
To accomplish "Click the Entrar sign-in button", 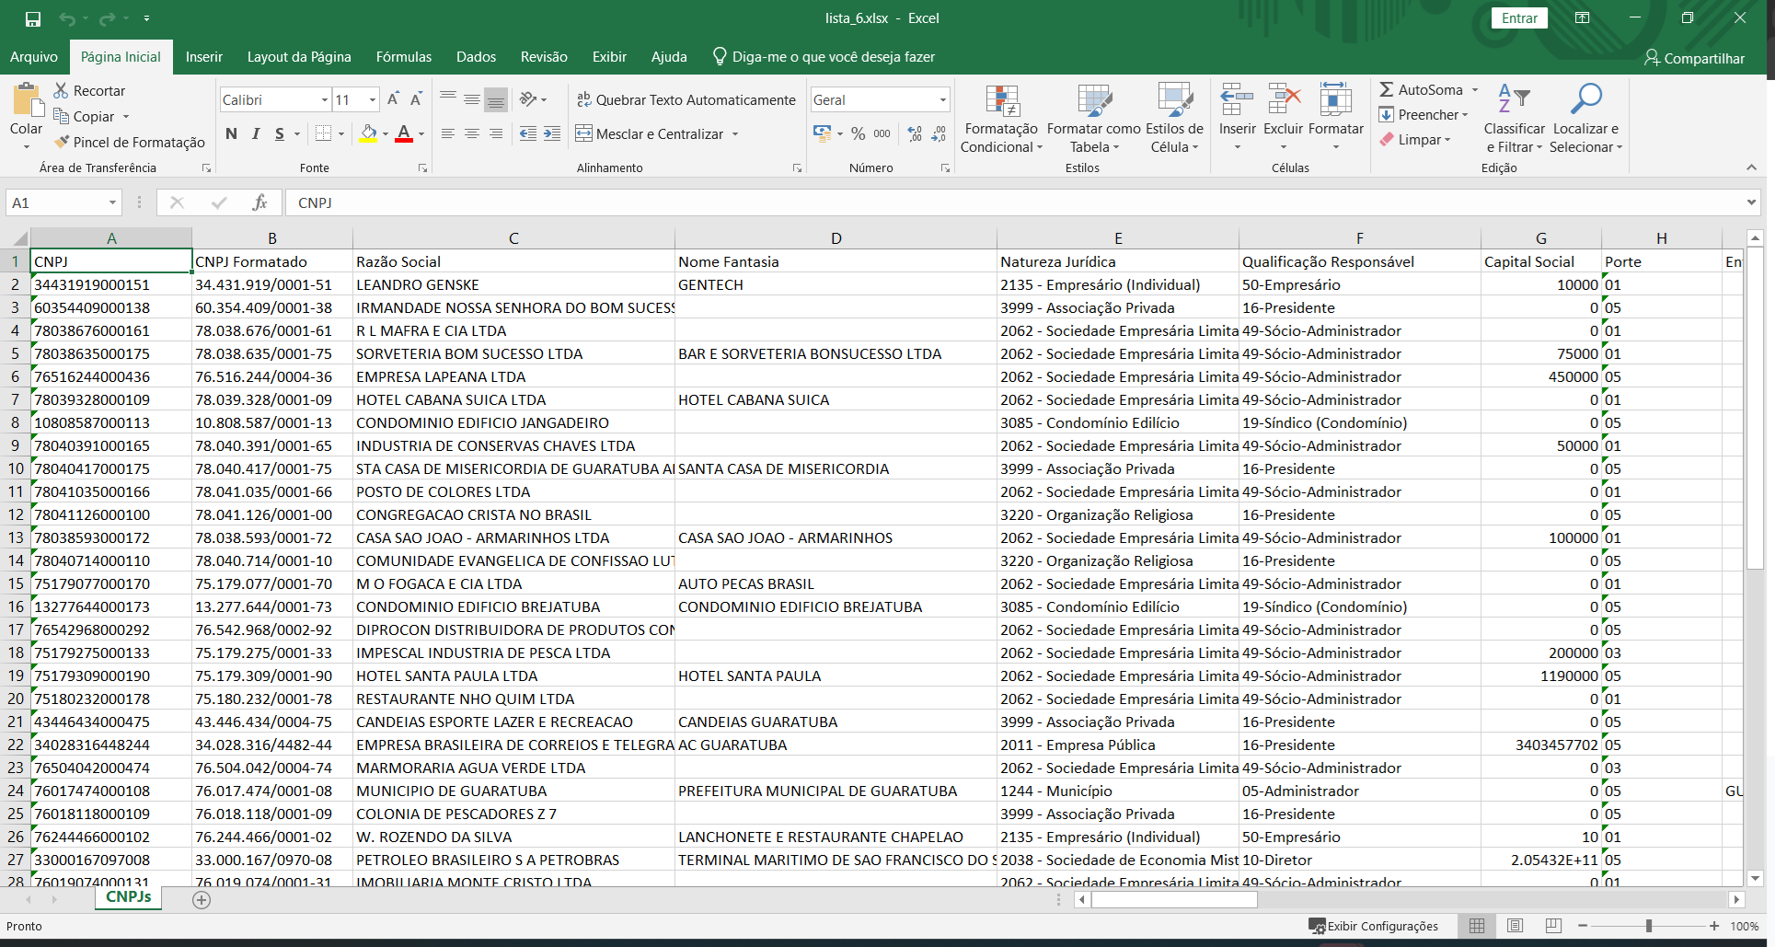I will [1519, 18].
